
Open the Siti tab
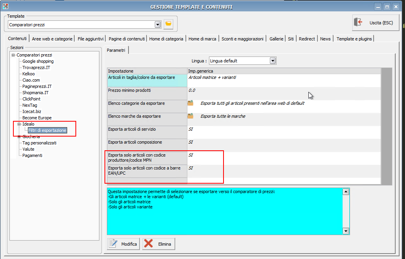[291, 39]
